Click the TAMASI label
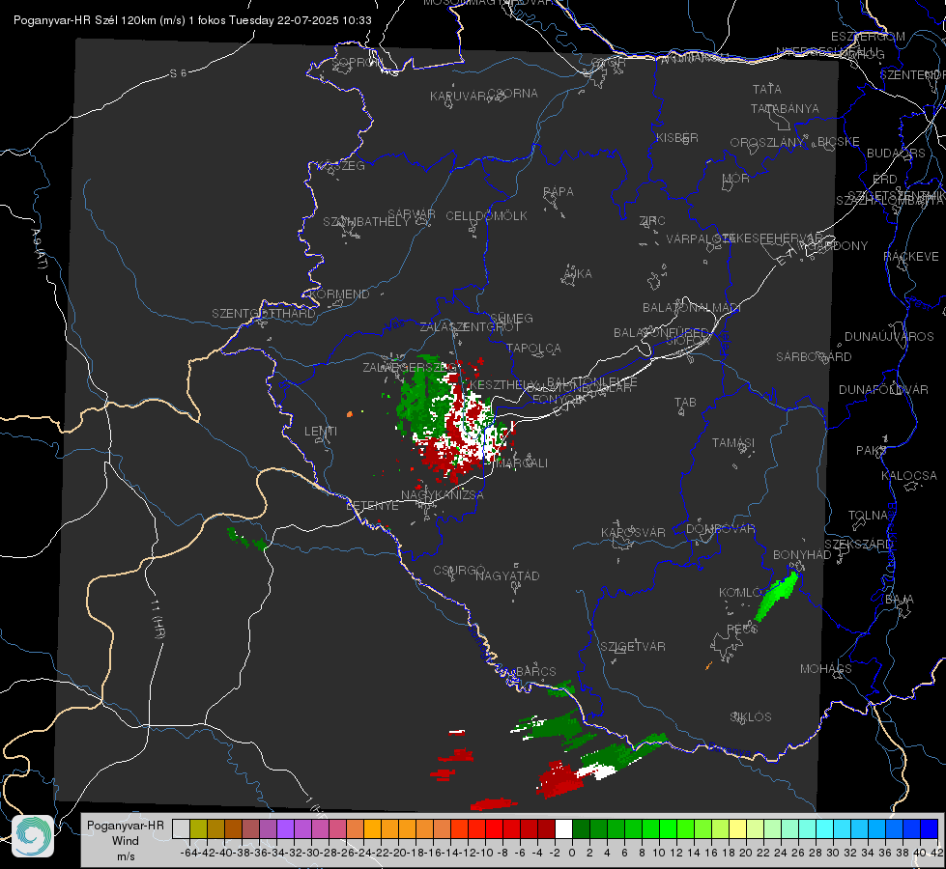This screenshot has height=869, width=946. (733, 442)
